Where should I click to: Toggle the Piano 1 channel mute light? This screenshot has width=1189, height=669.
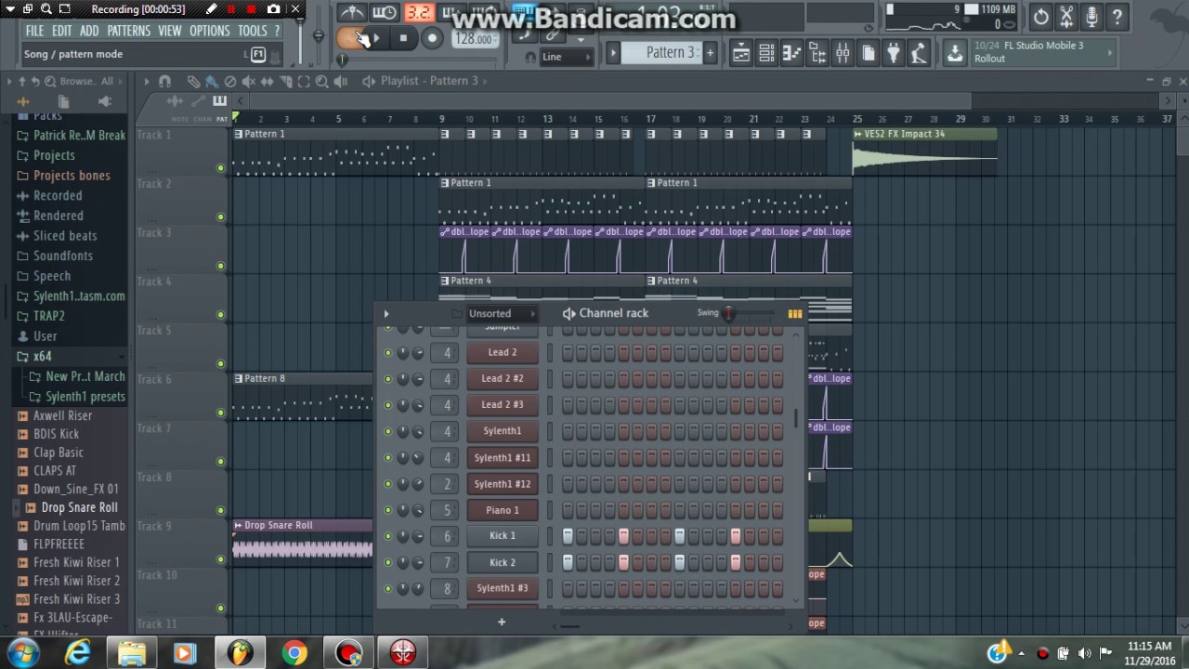pyautogui.click(x=388, y=510)
